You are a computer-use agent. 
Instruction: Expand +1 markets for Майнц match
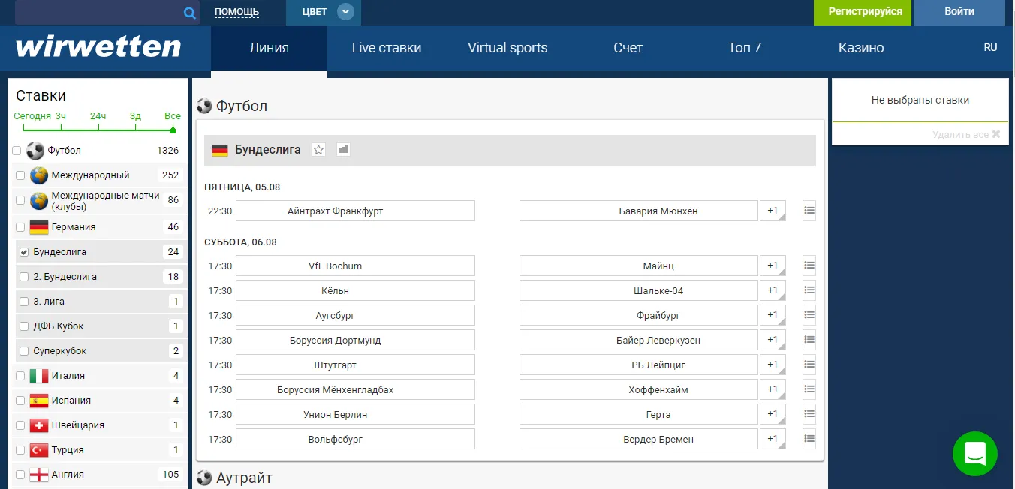[773, 265]
